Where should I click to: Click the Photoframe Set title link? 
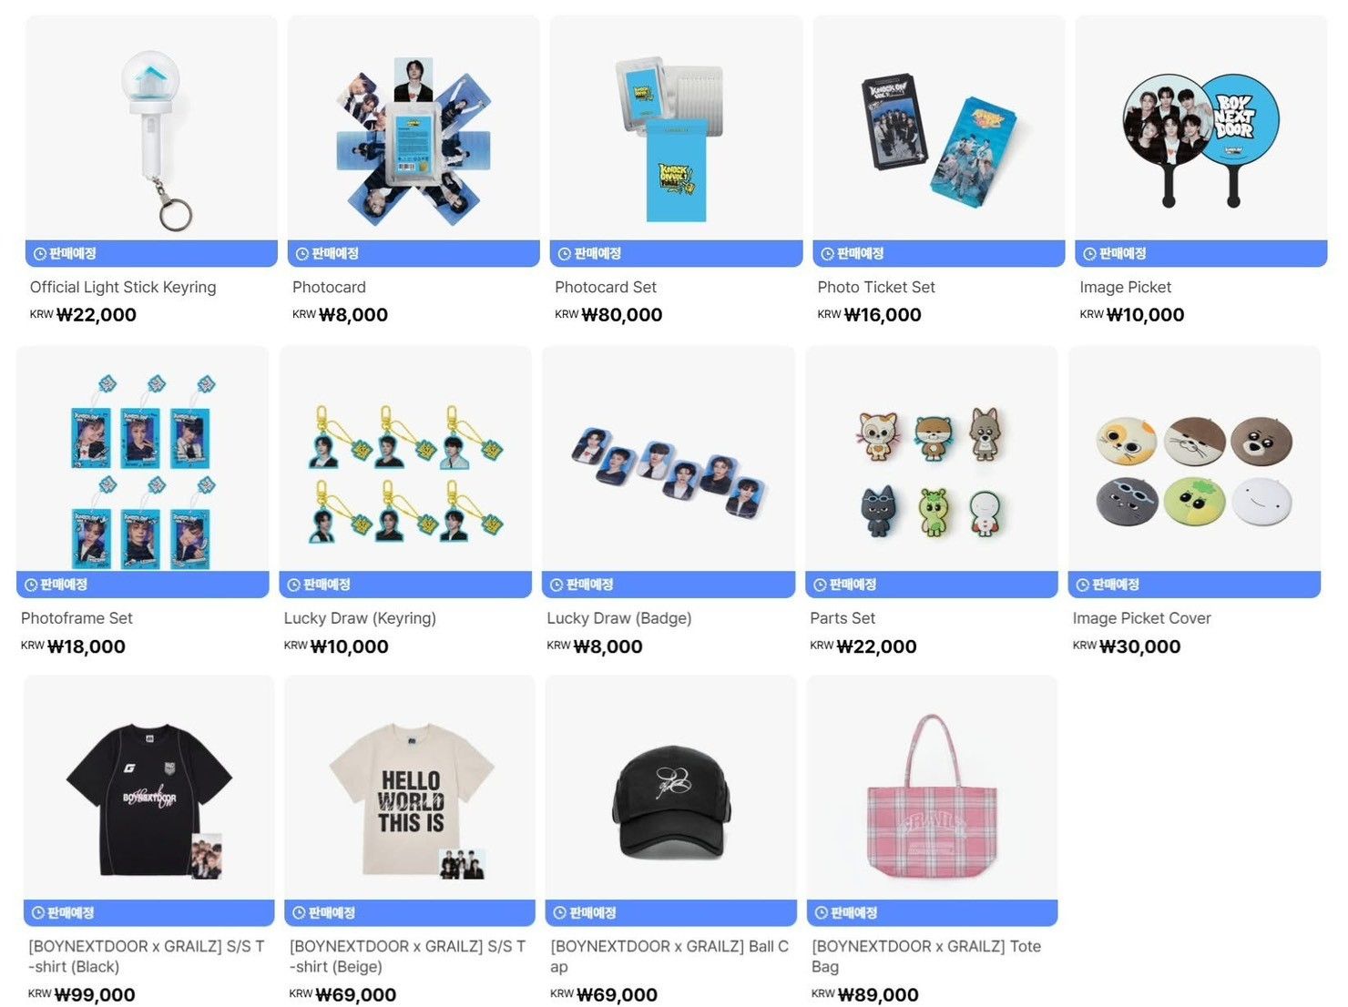tap(77, 618)
